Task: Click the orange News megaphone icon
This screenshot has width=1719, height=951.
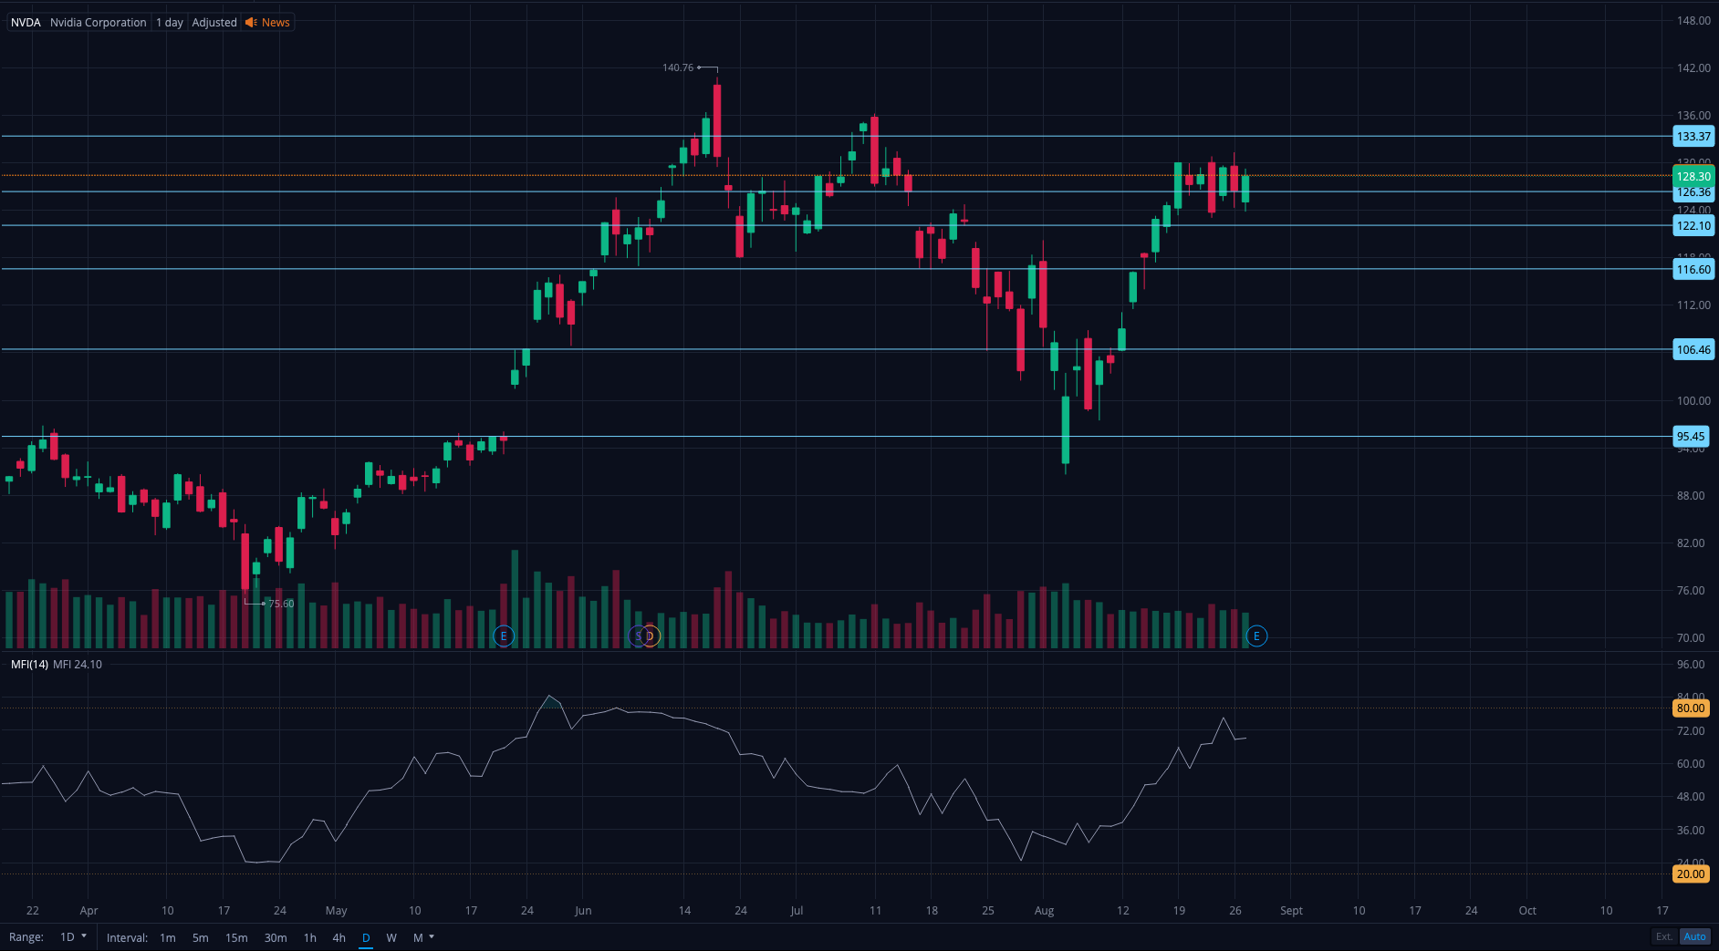Action: click(x=251, y=23)
